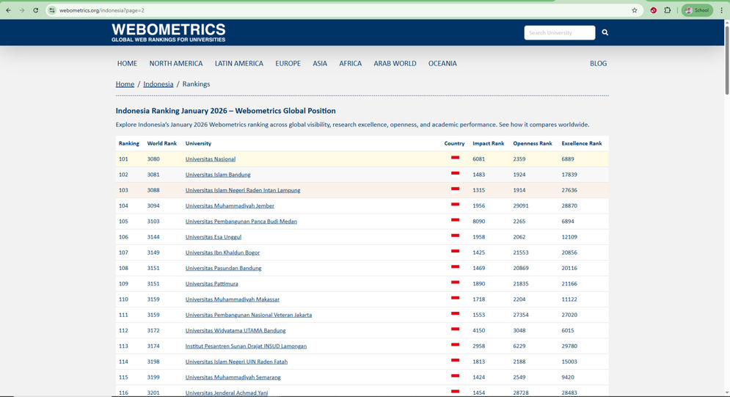Screen dimensions: 730x397
Task: Open the browser extensions puzzle icon
Action: (x=667, y=10)
